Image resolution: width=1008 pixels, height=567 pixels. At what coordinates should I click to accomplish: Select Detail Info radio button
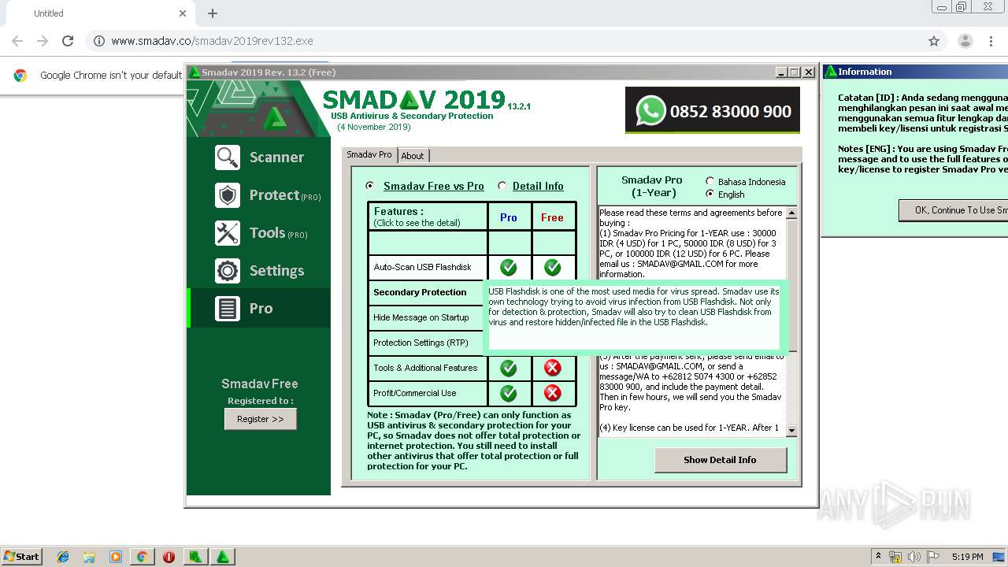click(502, 186)
